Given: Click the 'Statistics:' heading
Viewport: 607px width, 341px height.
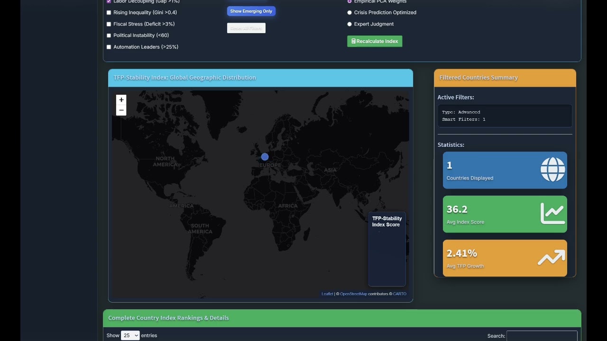Looking at the screenshot, I should point(451,145).
